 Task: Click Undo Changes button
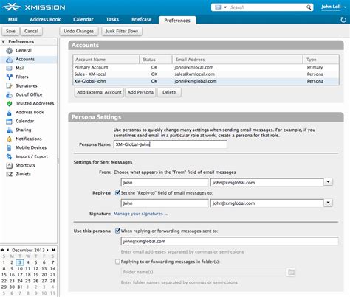click(x=79, y=31)
